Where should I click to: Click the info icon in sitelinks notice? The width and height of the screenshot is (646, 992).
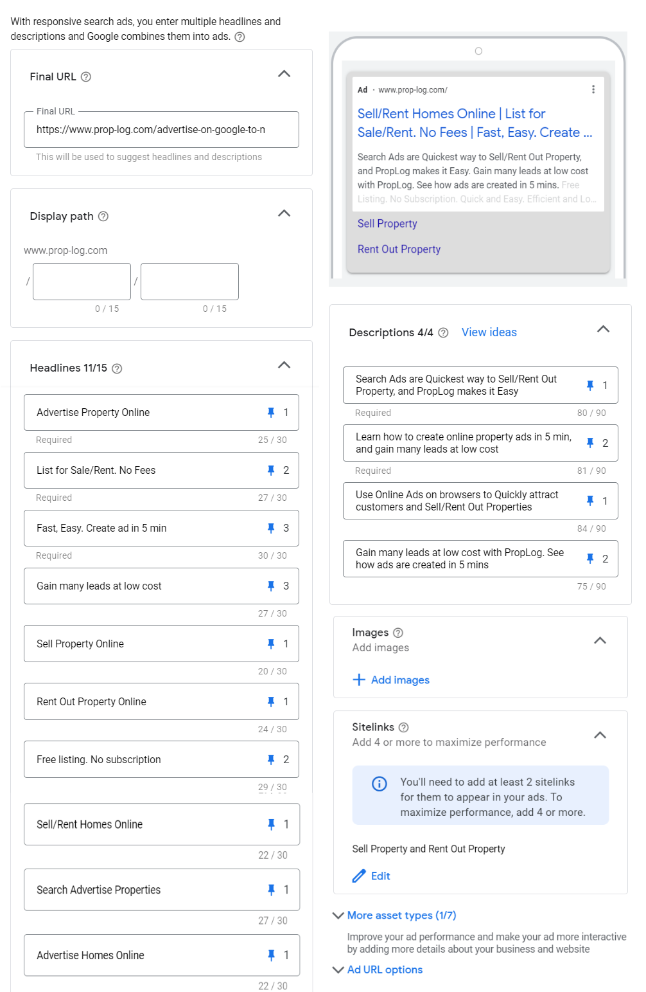[380, 783]
